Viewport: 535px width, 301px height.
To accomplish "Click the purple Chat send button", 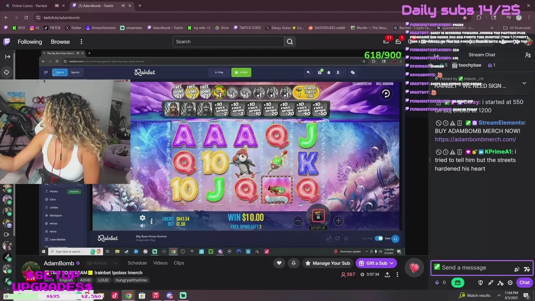I will pyautogui.click(x=525, y=283).
